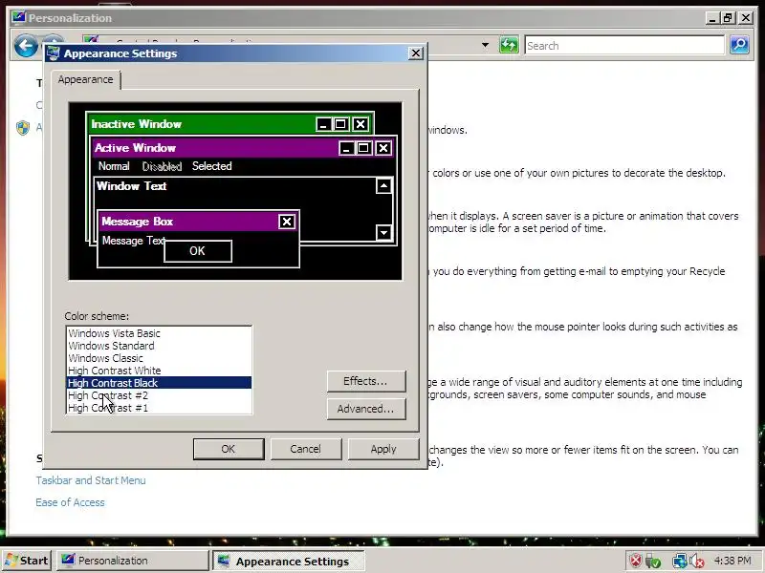
Task: Focus the Search field in Personalization
Action: click(x=624, y=45)
